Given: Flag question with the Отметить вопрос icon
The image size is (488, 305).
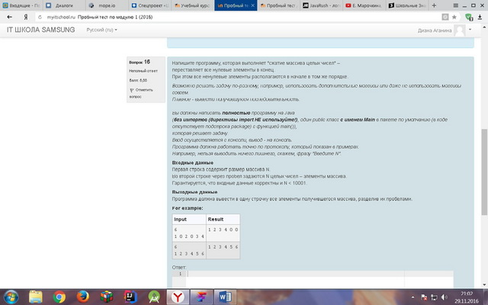Looking at the screenshot, I should pos(132,90).
